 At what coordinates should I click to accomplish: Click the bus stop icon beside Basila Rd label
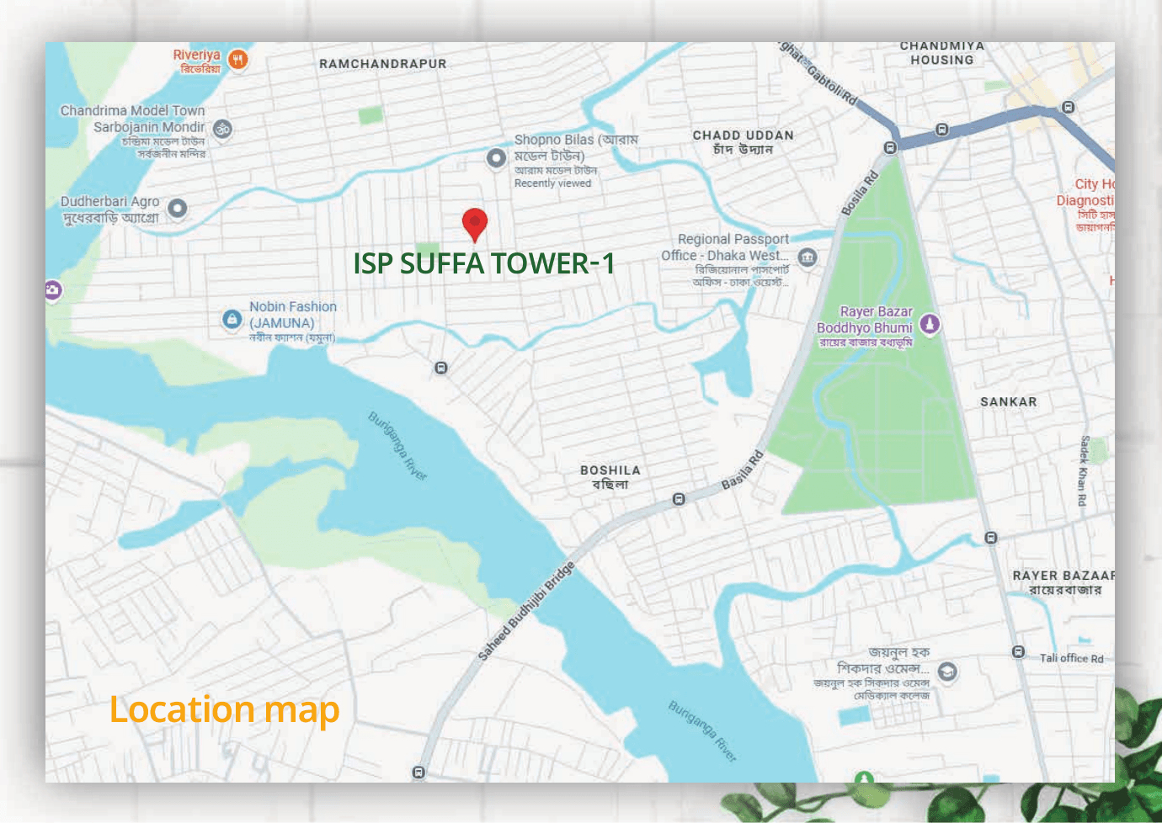click(x=679, y=499)
